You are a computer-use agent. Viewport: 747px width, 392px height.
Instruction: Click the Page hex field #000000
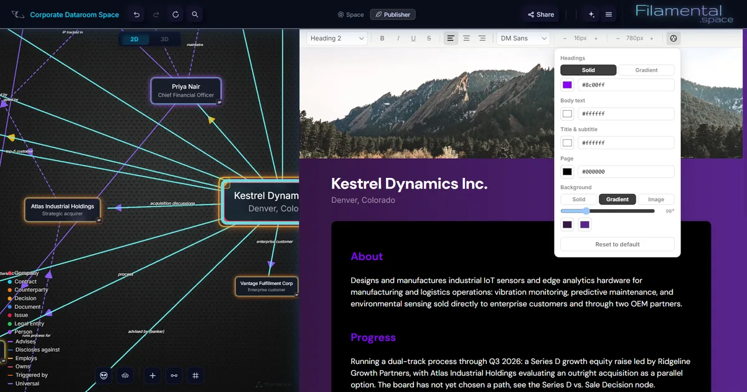tap(626, 172)
